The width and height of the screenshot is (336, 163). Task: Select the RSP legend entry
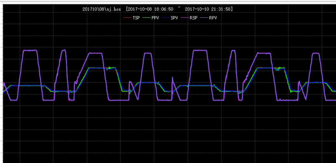(189, 18)
